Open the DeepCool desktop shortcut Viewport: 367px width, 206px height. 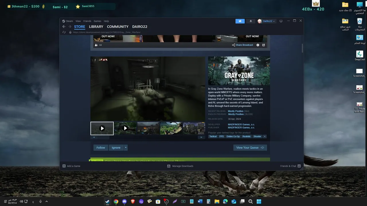pos(360,56)
